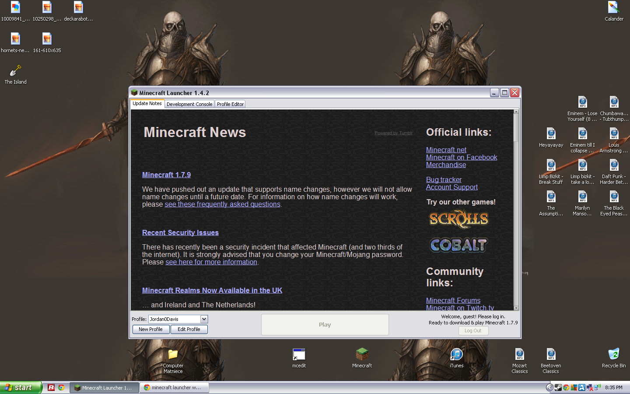This screenshot has height=394, width=630.
Task: Open the Cobalt game logo
Action: coord(458,245)
